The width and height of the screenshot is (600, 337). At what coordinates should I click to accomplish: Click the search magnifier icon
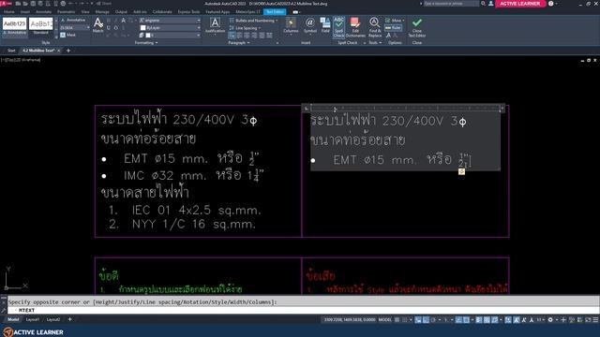[484, 4]
